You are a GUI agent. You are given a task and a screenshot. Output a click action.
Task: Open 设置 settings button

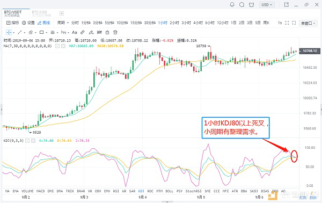click(28, 23)
